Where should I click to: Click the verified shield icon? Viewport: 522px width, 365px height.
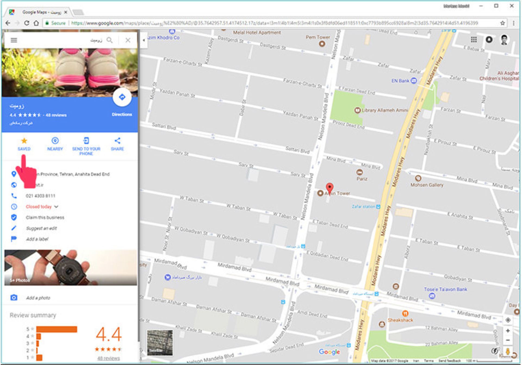(14, 217)
